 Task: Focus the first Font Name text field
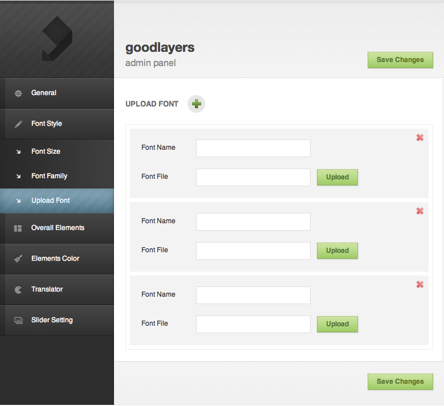[x=253, y=148]
